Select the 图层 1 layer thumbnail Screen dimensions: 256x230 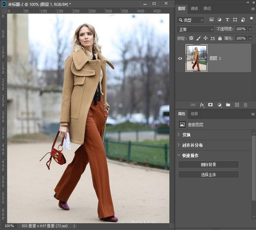(196, 58)
